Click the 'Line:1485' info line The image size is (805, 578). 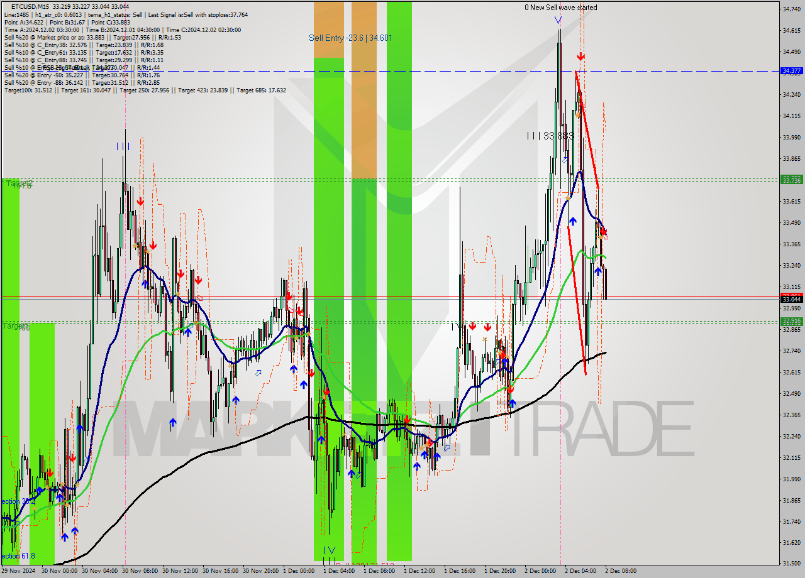pyautogui.click(x=126, y=14)
